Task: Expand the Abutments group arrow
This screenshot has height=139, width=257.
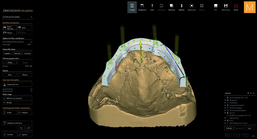Action: 225,100
